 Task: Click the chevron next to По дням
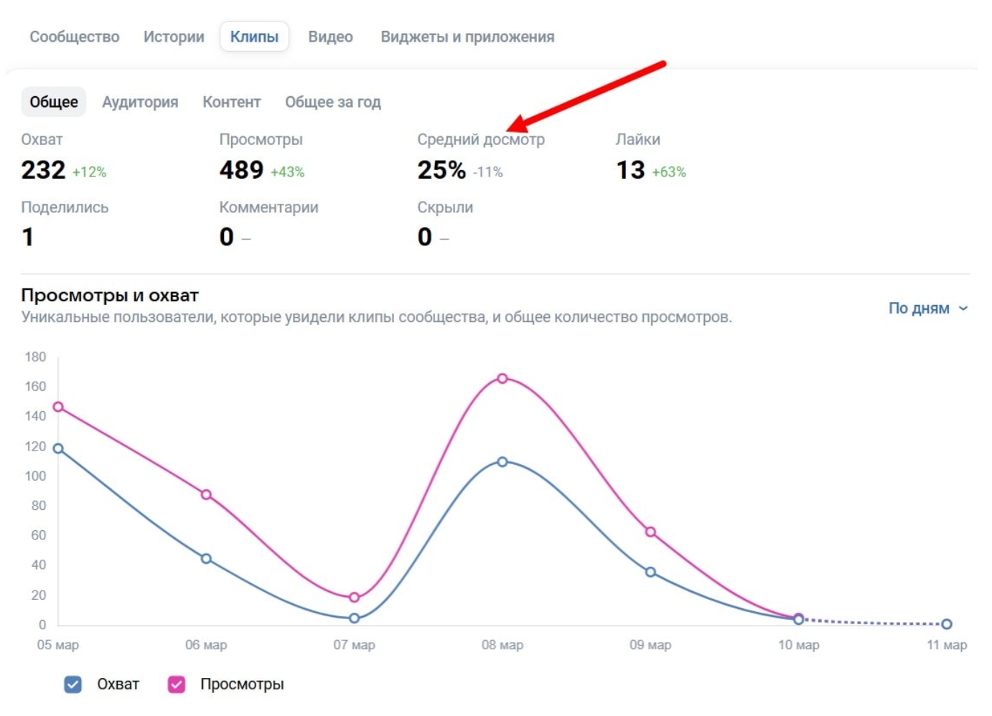(963, 308)
